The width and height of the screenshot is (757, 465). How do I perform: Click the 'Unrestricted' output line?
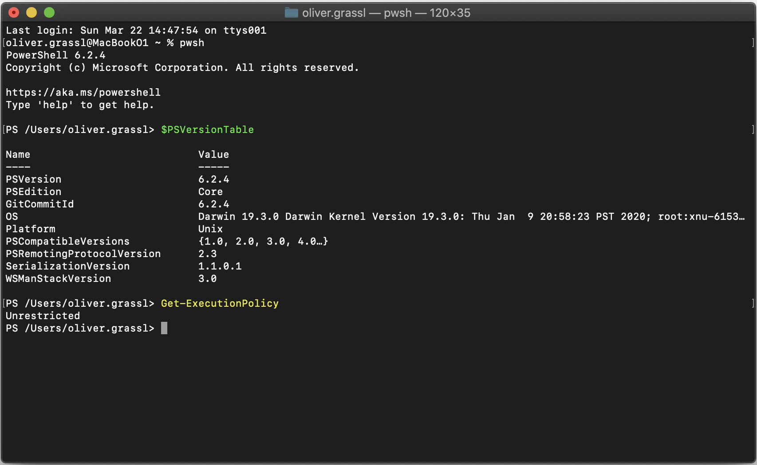point(43,316)
